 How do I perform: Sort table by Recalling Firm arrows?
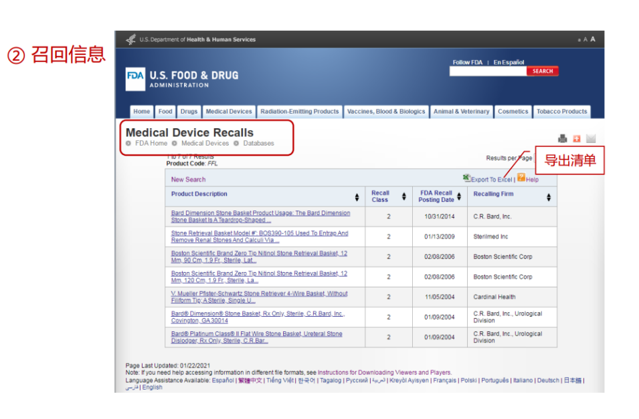pyautogui.click(x=549, y=197)
